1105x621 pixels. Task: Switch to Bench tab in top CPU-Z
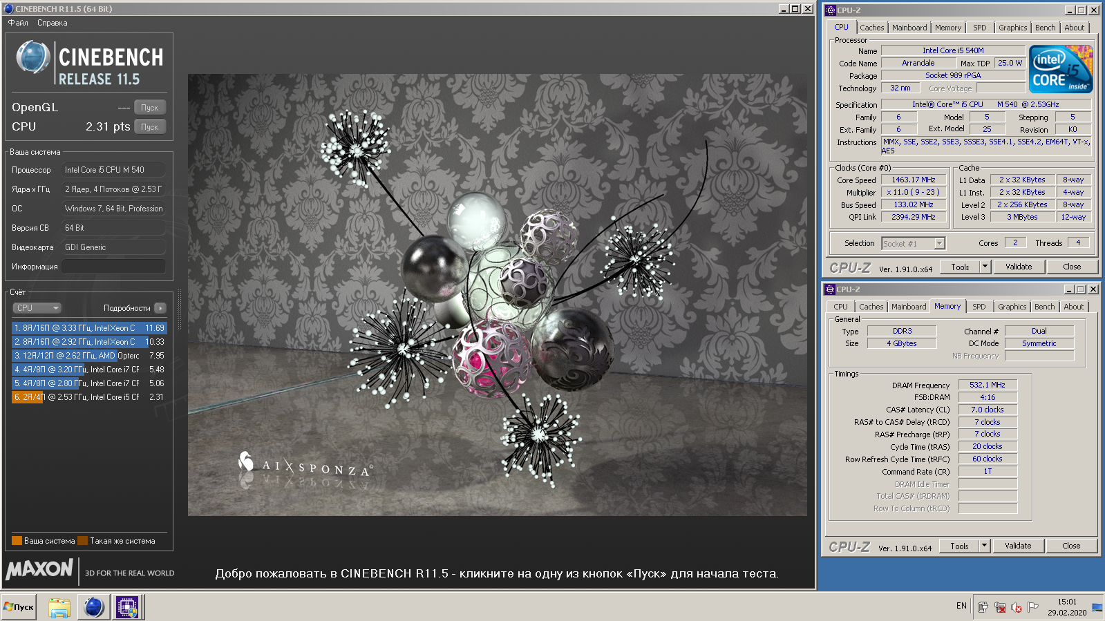tap(1045, 28)
